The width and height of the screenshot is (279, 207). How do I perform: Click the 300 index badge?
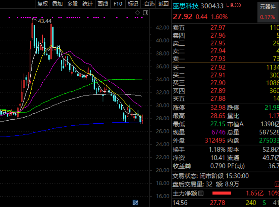click(x=237, y=5)
